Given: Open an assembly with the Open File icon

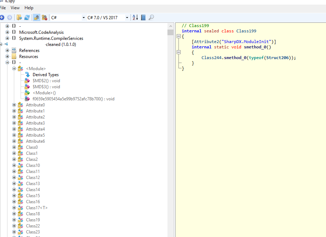Looking at the screenshot, I should click(19, 17).
